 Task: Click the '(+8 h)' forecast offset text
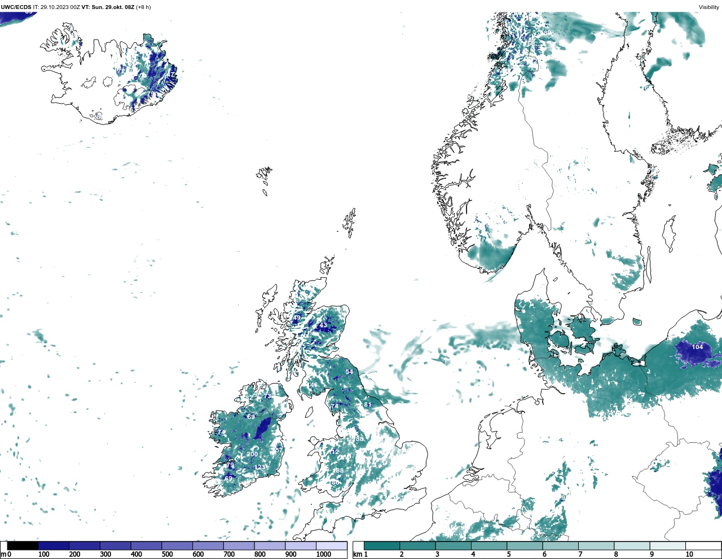143,7
